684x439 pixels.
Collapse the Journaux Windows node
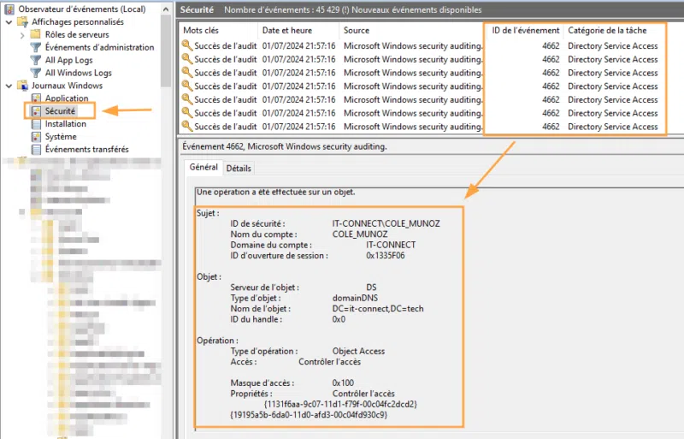pyautogui.click(x=9, y=86)
